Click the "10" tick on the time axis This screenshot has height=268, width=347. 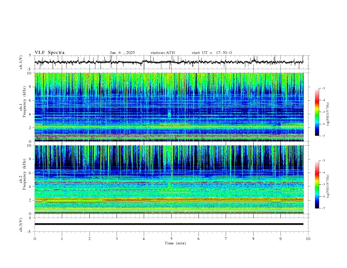coord(308,239)
